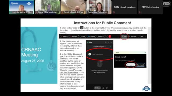The image size is (172, 96).
Task: Open round more options button before red button
Action: pyautogui.click(x=107, y=37)
